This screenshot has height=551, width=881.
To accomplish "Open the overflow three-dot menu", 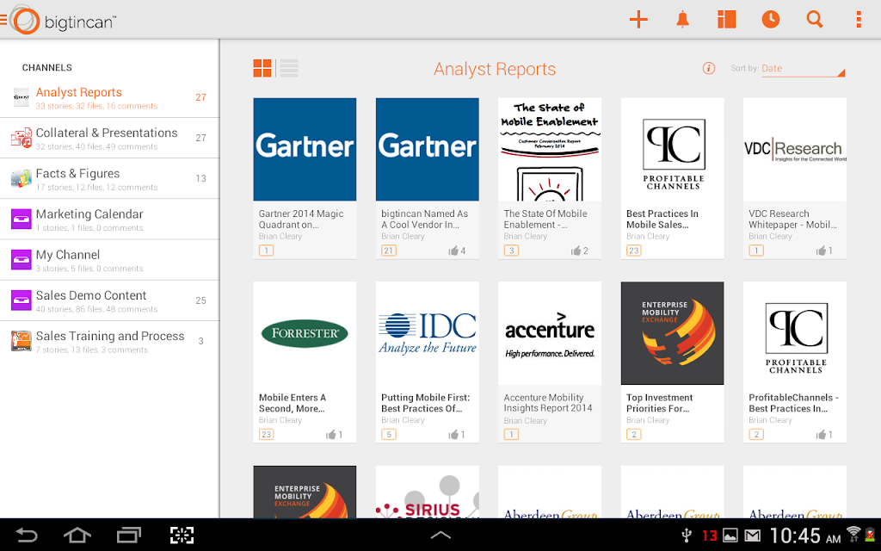I will (859, 20).
